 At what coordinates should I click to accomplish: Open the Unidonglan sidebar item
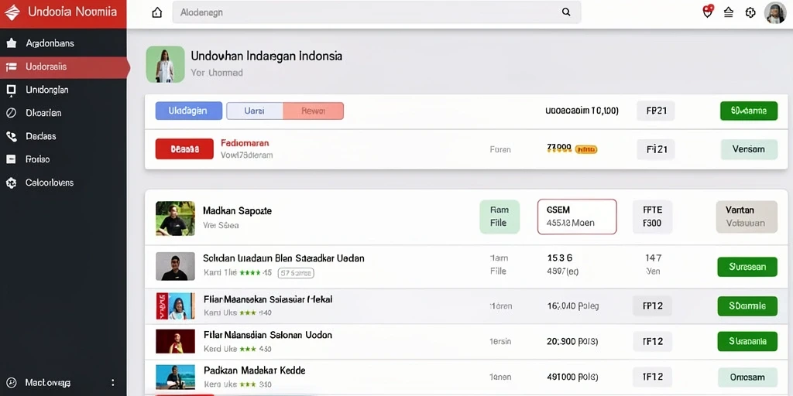[x=64, y=90]
